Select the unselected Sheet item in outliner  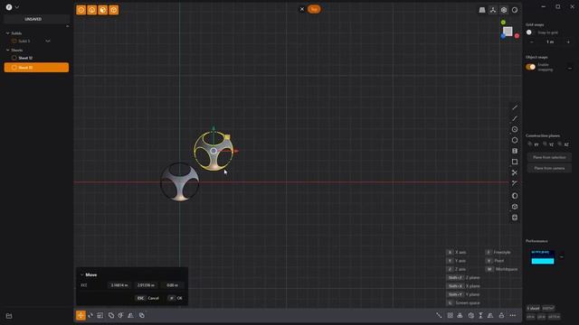pyautogui.click(x=36, y=58)
